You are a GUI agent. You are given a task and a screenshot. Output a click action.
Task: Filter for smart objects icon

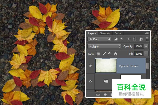point(141,39)
